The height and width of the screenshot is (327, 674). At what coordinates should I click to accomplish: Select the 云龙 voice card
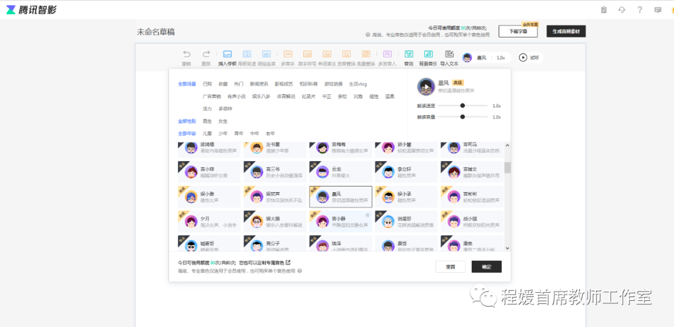[341, 172]
